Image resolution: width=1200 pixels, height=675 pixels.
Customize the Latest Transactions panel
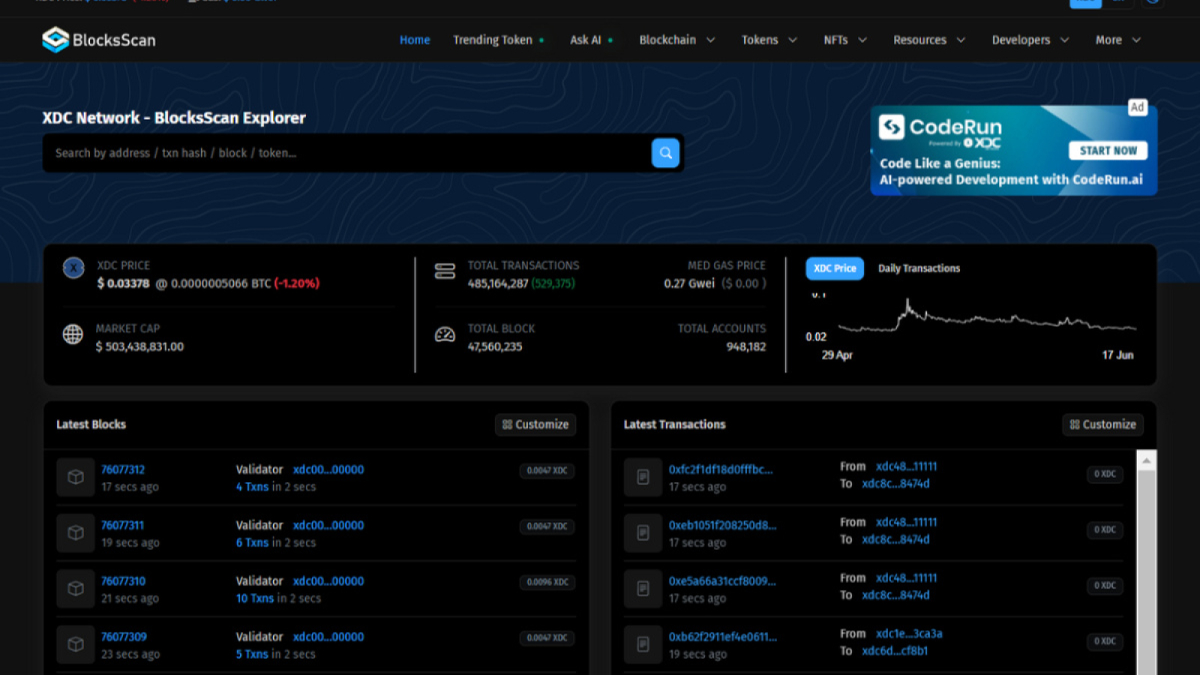click(x=1103, y=424)
